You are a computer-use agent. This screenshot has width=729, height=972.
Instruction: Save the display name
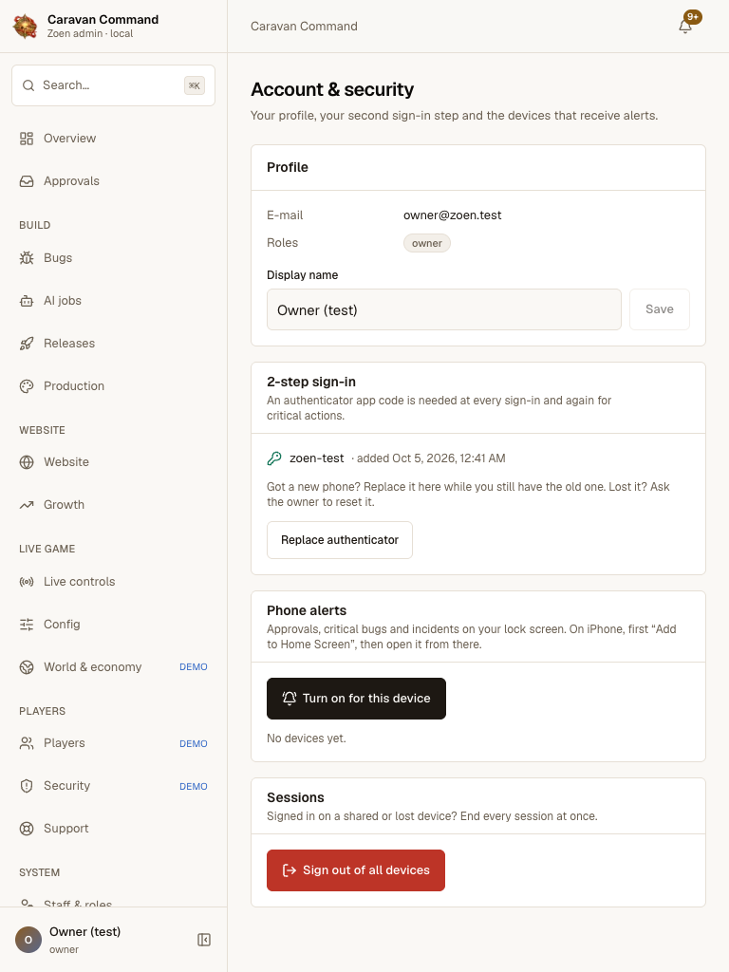[x=660, y=309]
